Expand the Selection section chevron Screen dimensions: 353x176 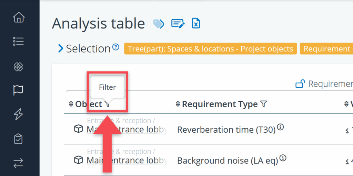coord(61,49)
